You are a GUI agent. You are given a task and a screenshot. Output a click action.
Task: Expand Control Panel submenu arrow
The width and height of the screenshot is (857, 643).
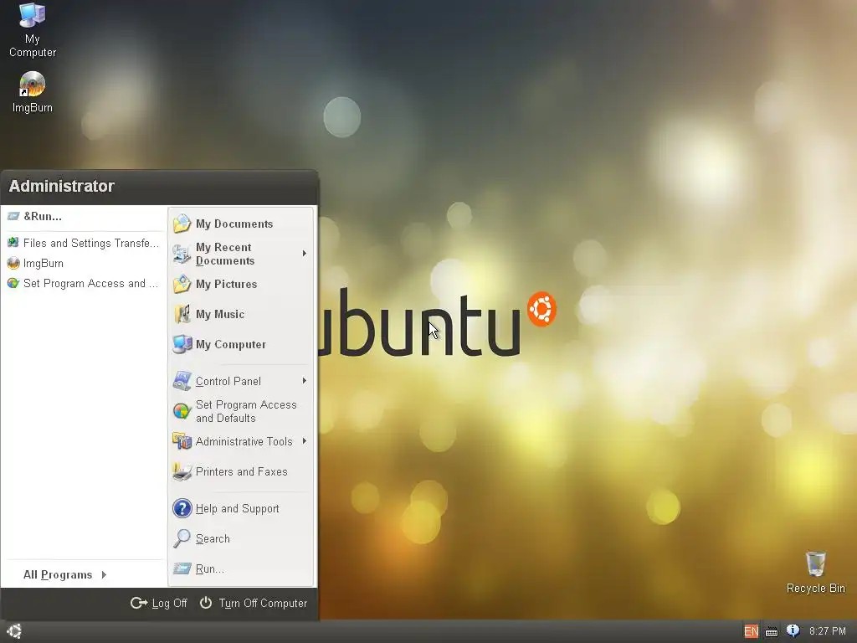(305, 381)
